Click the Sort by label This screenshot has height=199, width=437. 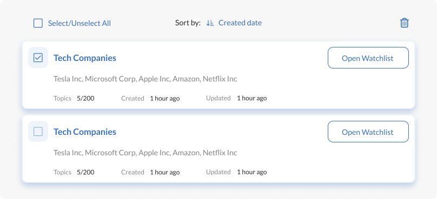pyautogui.click(x=188, y=23)
